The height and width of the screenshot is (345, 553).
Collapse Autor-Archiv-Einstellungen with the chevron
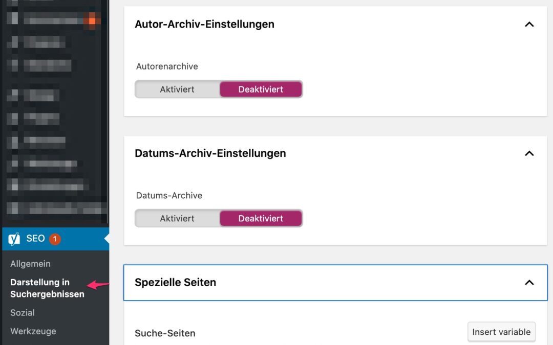(529, 24)
